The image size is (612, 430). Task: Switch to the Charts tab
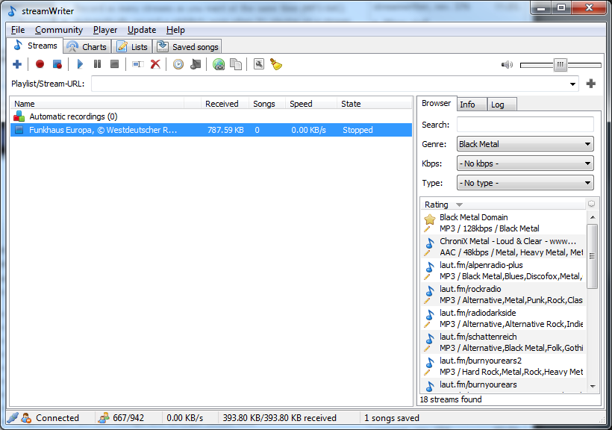point(87,46)
